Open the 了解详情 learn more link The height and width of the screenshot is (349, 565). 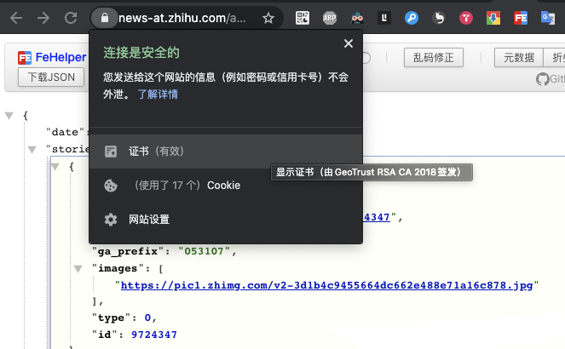click(158, 94)
